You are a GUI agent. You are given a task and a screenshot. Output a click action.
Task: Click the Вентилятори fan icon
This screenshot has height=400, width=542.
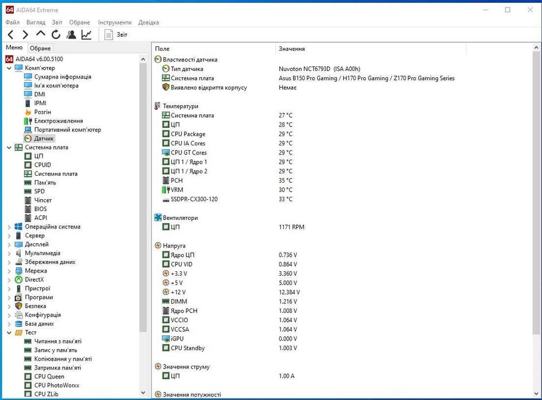click(x=158, y=217)
